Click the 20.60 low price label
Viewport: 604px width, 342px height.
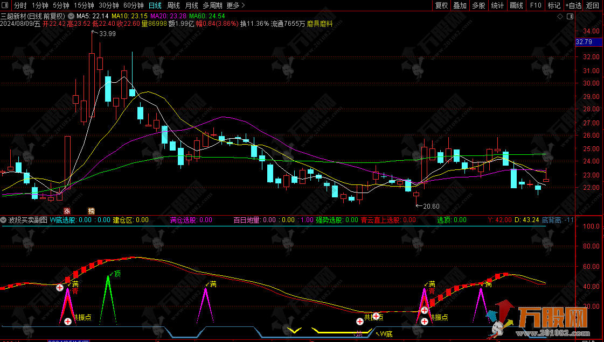pos(431,206)
